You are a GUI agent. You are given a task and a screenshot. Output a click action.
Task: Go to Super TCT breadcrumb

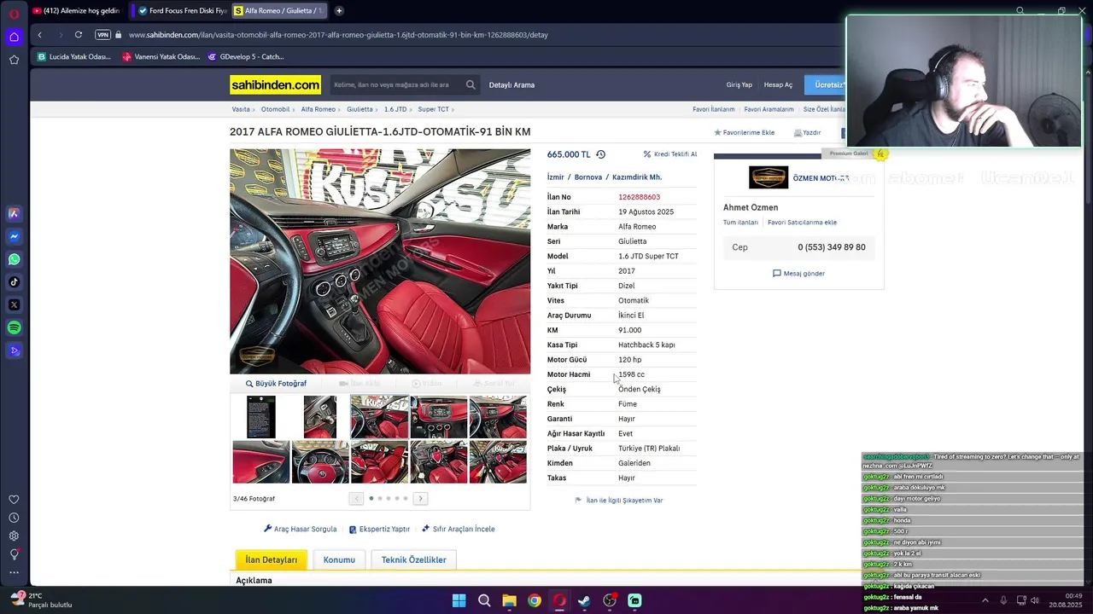tap(433, 109)
